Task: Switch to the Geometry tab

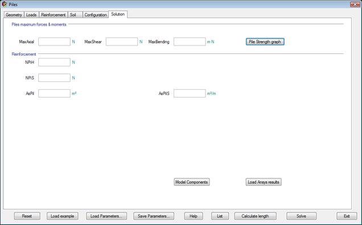Action: tap(14, 15)
